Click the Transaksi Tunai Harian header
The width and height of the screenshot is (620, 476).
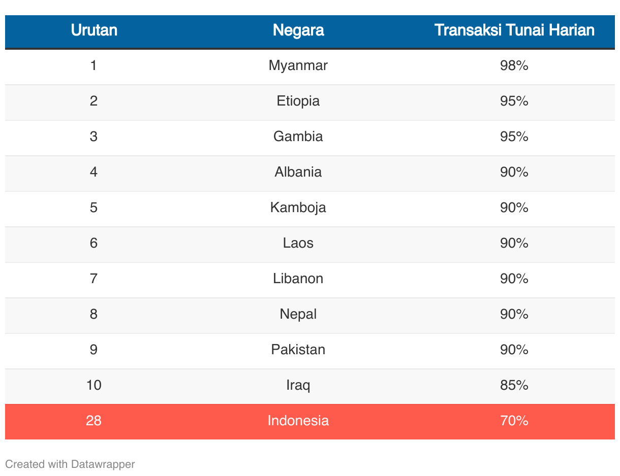coord(514,30)
